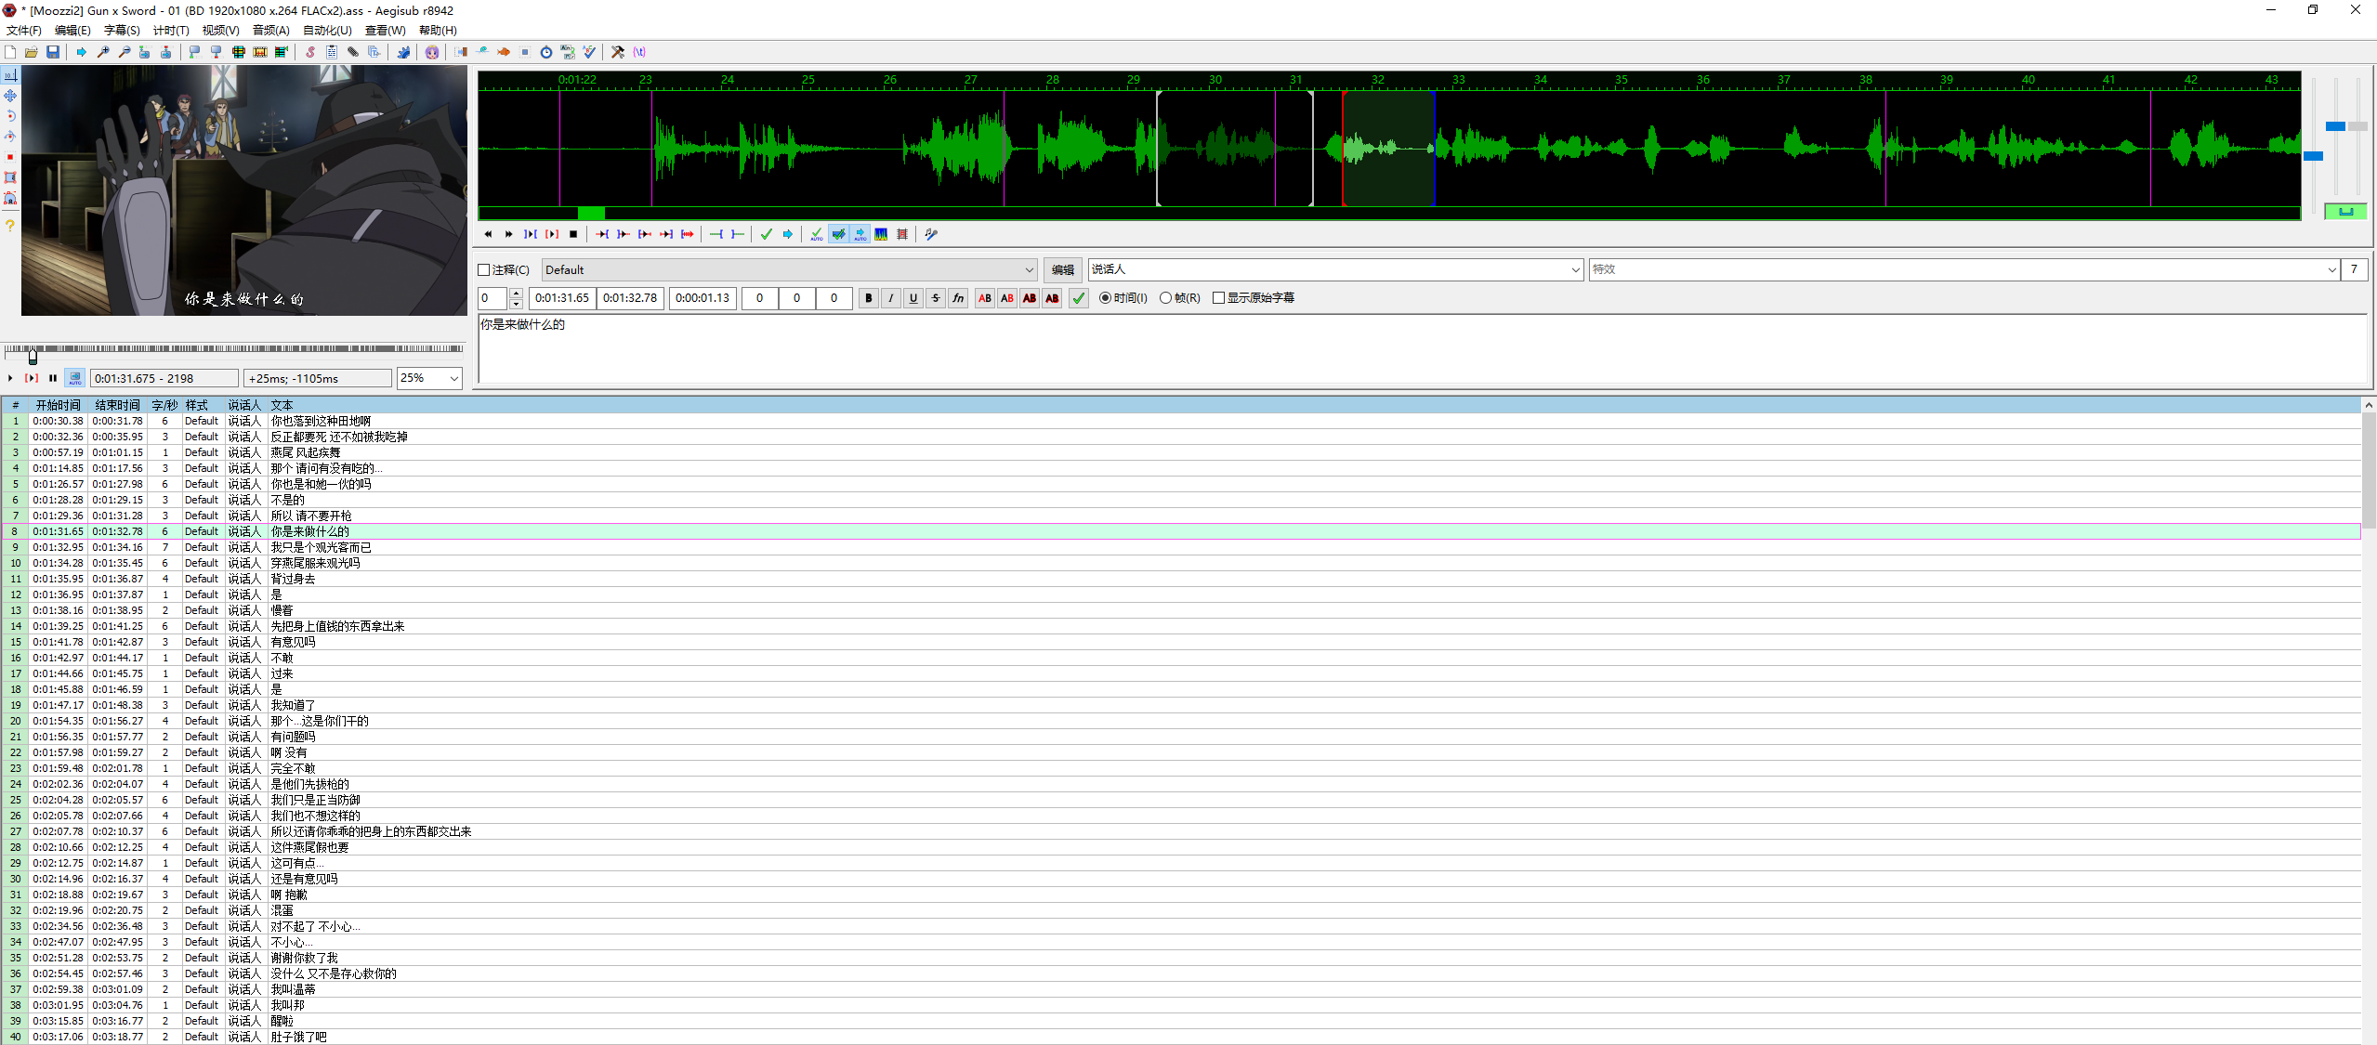This screenshot has height=1045, width=2377.
Task: Open the Translation Assistant anime face icon
Action: coord(432,52)
